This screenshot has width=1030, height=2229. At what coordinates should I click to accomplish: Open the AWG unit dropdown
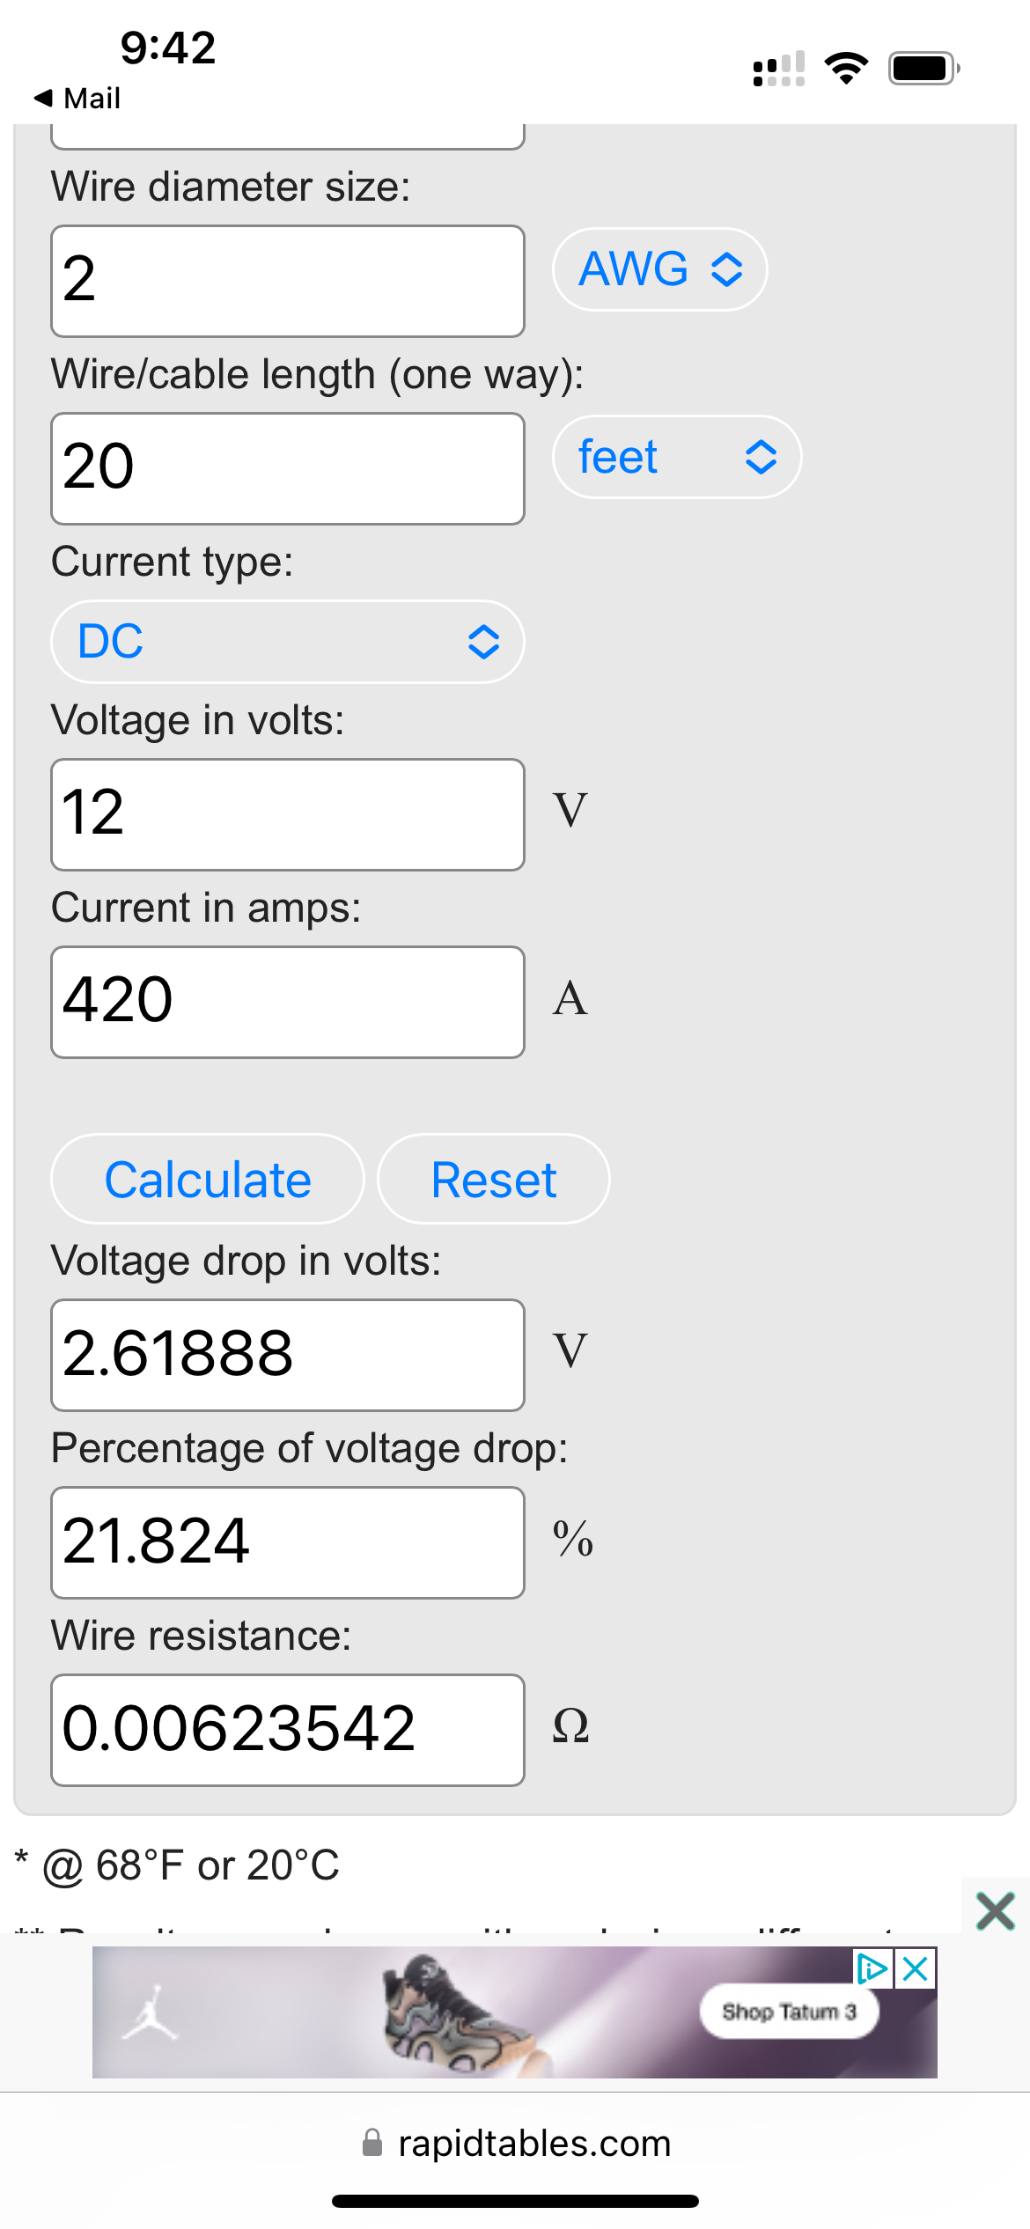(659, 269)
